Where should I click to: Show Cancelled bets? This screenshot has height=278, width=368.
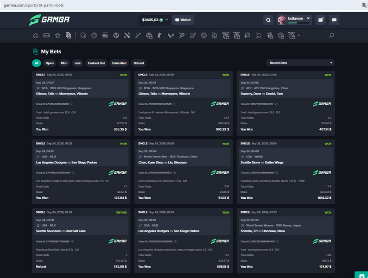(x=119, y=63)
